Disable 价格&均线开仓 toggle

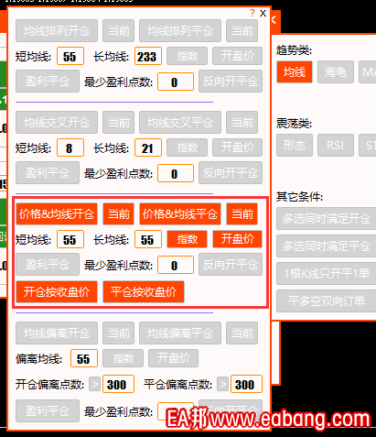[57, 214]
